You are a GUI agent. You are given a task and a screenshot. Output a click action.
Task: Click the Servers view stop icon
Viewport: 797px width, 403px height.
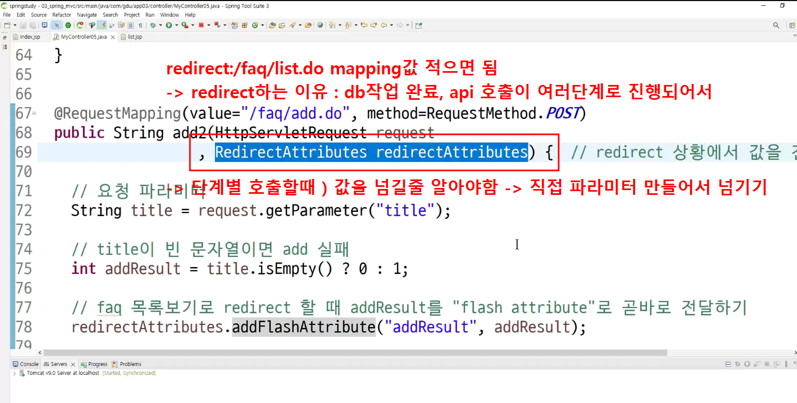pyautogui.click(x=767, y=364)
